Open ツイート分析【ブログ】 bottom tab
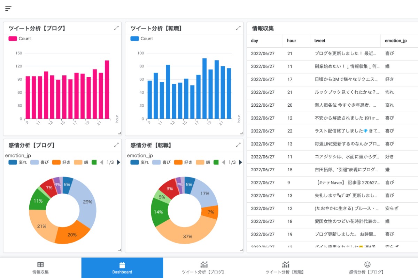 point(204,268)
